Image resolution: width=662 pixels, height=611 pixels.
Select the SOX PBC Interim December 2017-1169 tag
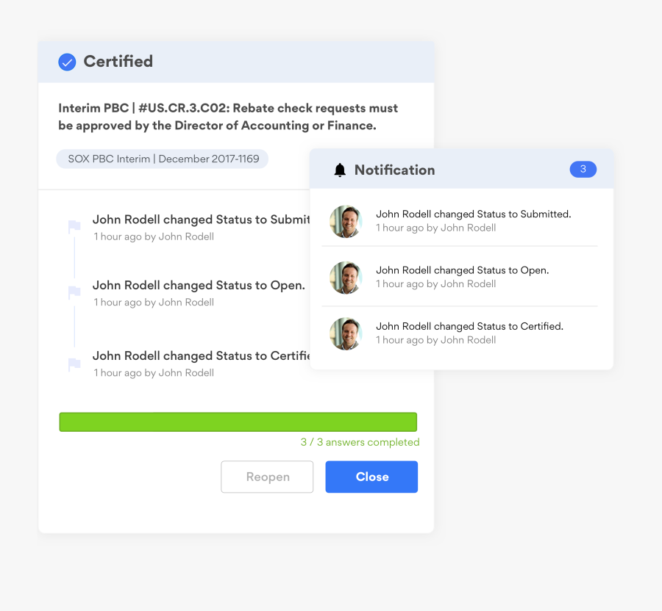coord(162,159)
